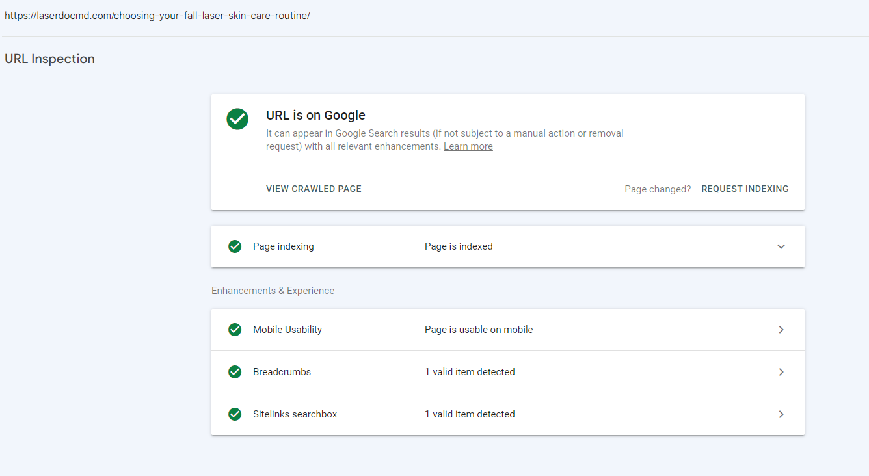Click the REQUEST INDEXING button
The image size is (869, 476).
pos(745,189)
